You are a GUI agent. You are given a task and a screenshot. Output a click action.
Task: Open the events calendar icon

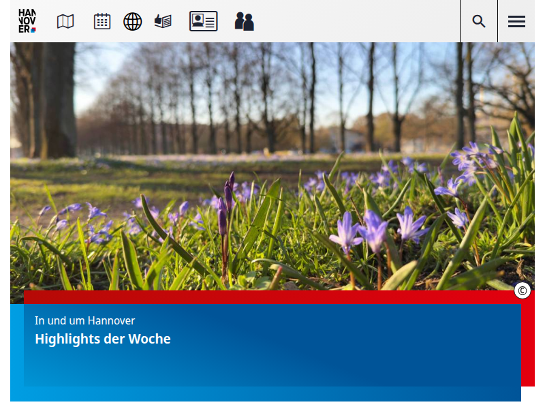tap(102, 21)
